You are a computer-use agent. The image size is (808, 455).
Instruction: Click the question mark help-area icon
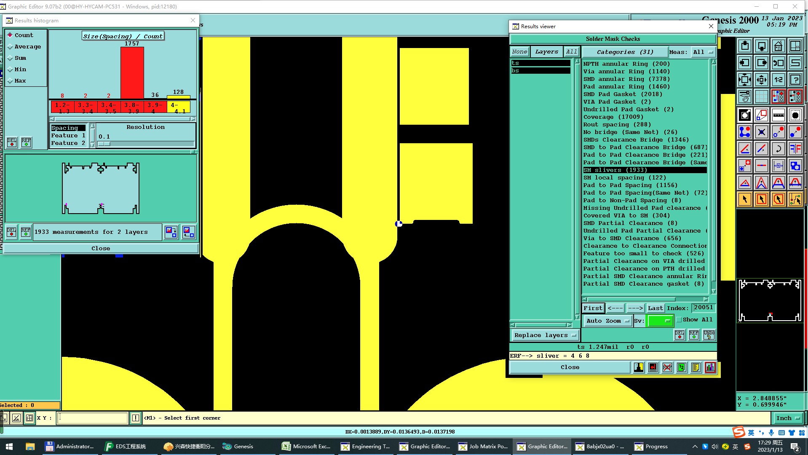(x=795, y=80)
